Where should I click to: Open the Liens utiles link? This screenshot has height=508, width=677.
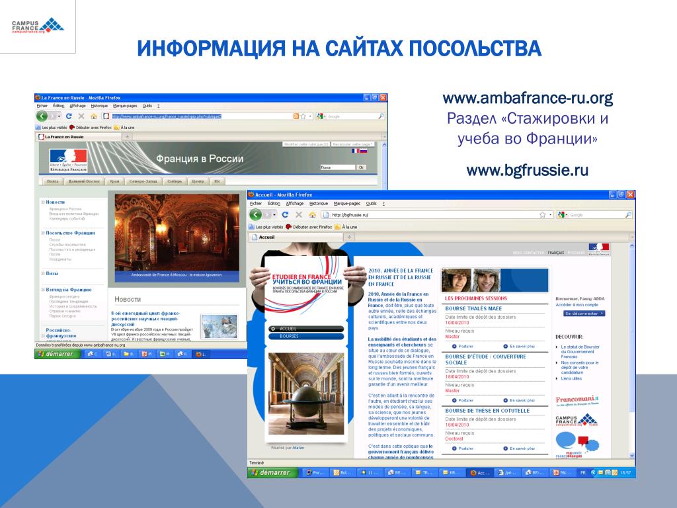(571, 378)
